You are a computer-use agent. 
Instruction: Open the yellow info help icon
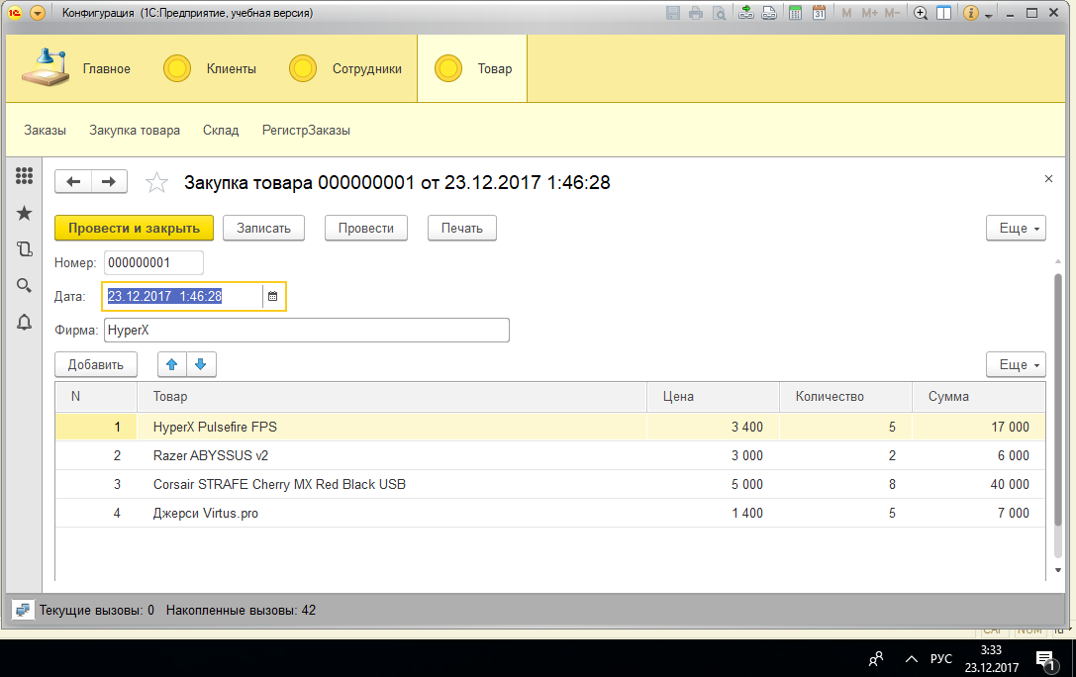click(970, 13)
